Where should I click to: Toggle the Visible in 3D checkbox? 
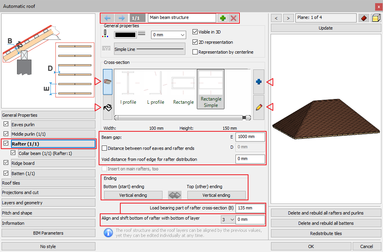195,32
